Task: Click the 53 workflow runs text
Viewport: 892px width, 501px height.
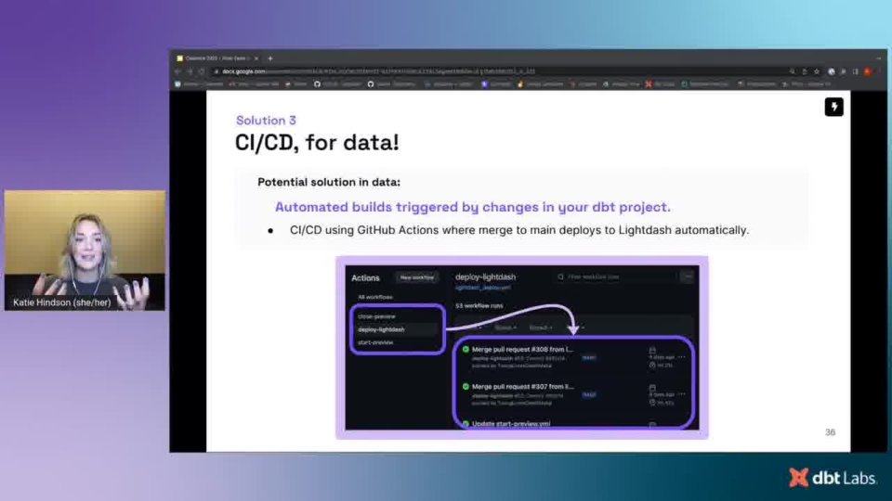Action: tap(479, 305)
